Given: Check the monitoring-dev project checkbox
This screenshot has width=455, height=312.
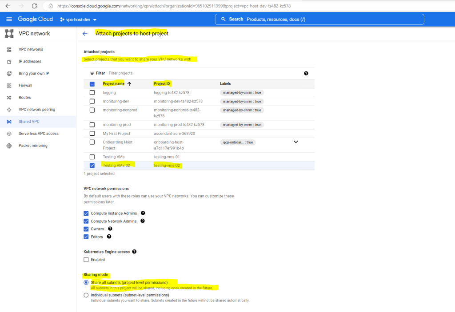Looking at the screenshot, I should [92, 101].
